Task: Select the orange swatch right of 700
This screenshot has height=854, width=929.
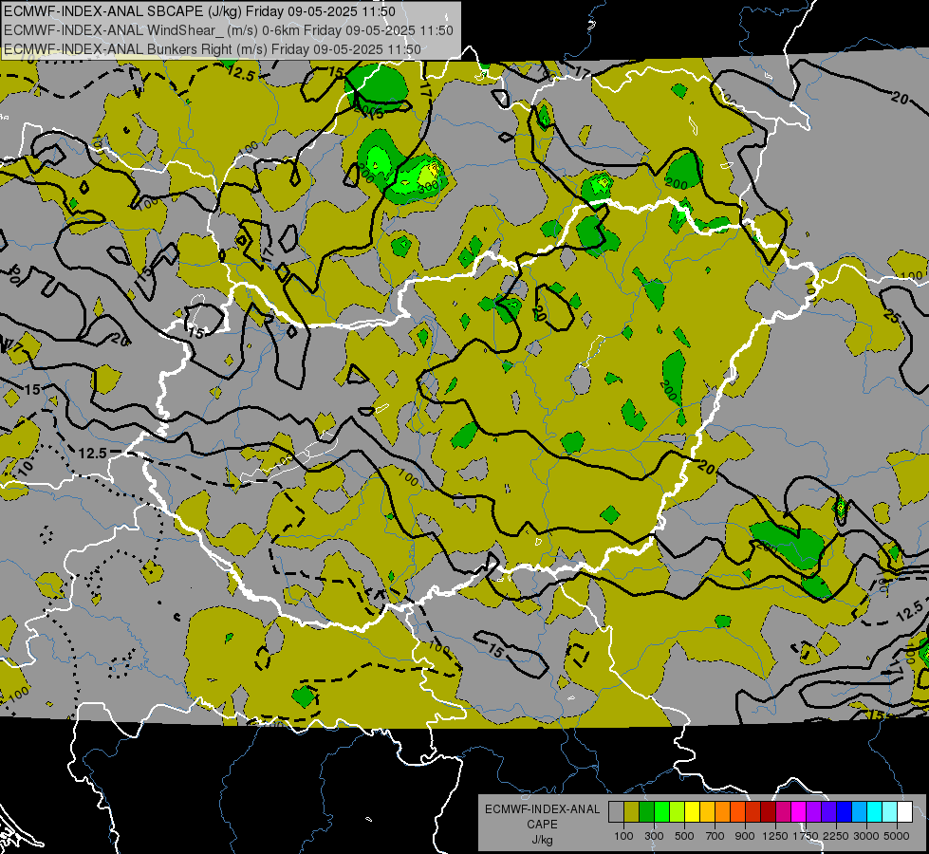Action: 723,812
